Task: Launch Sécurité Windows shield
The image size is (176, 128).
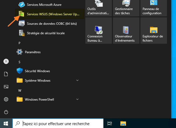Action: [x=37, y=71]
